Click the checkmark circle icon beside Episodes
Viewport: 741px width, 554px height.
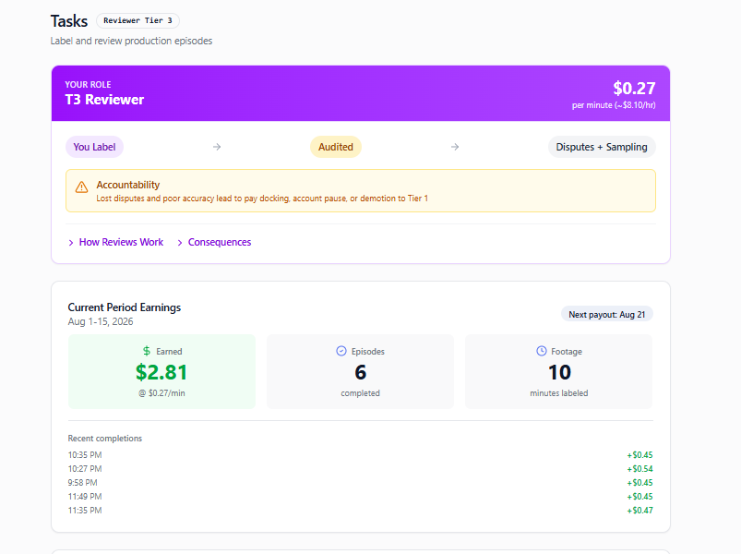(x=341, y=351)
